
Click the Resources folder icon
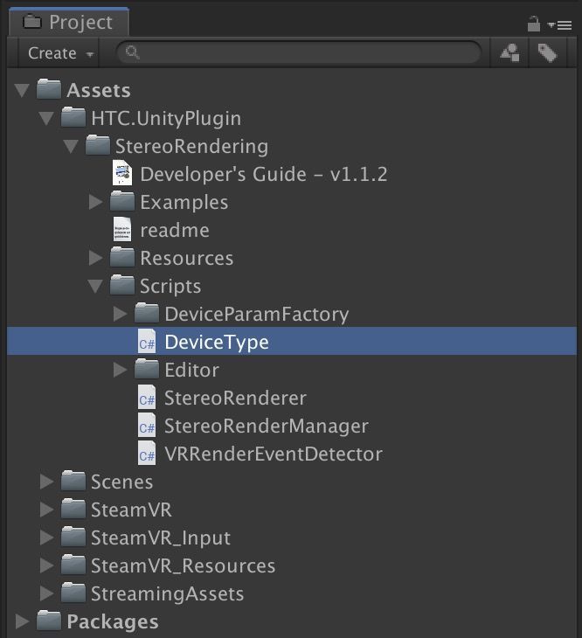[x=122, y=257]
